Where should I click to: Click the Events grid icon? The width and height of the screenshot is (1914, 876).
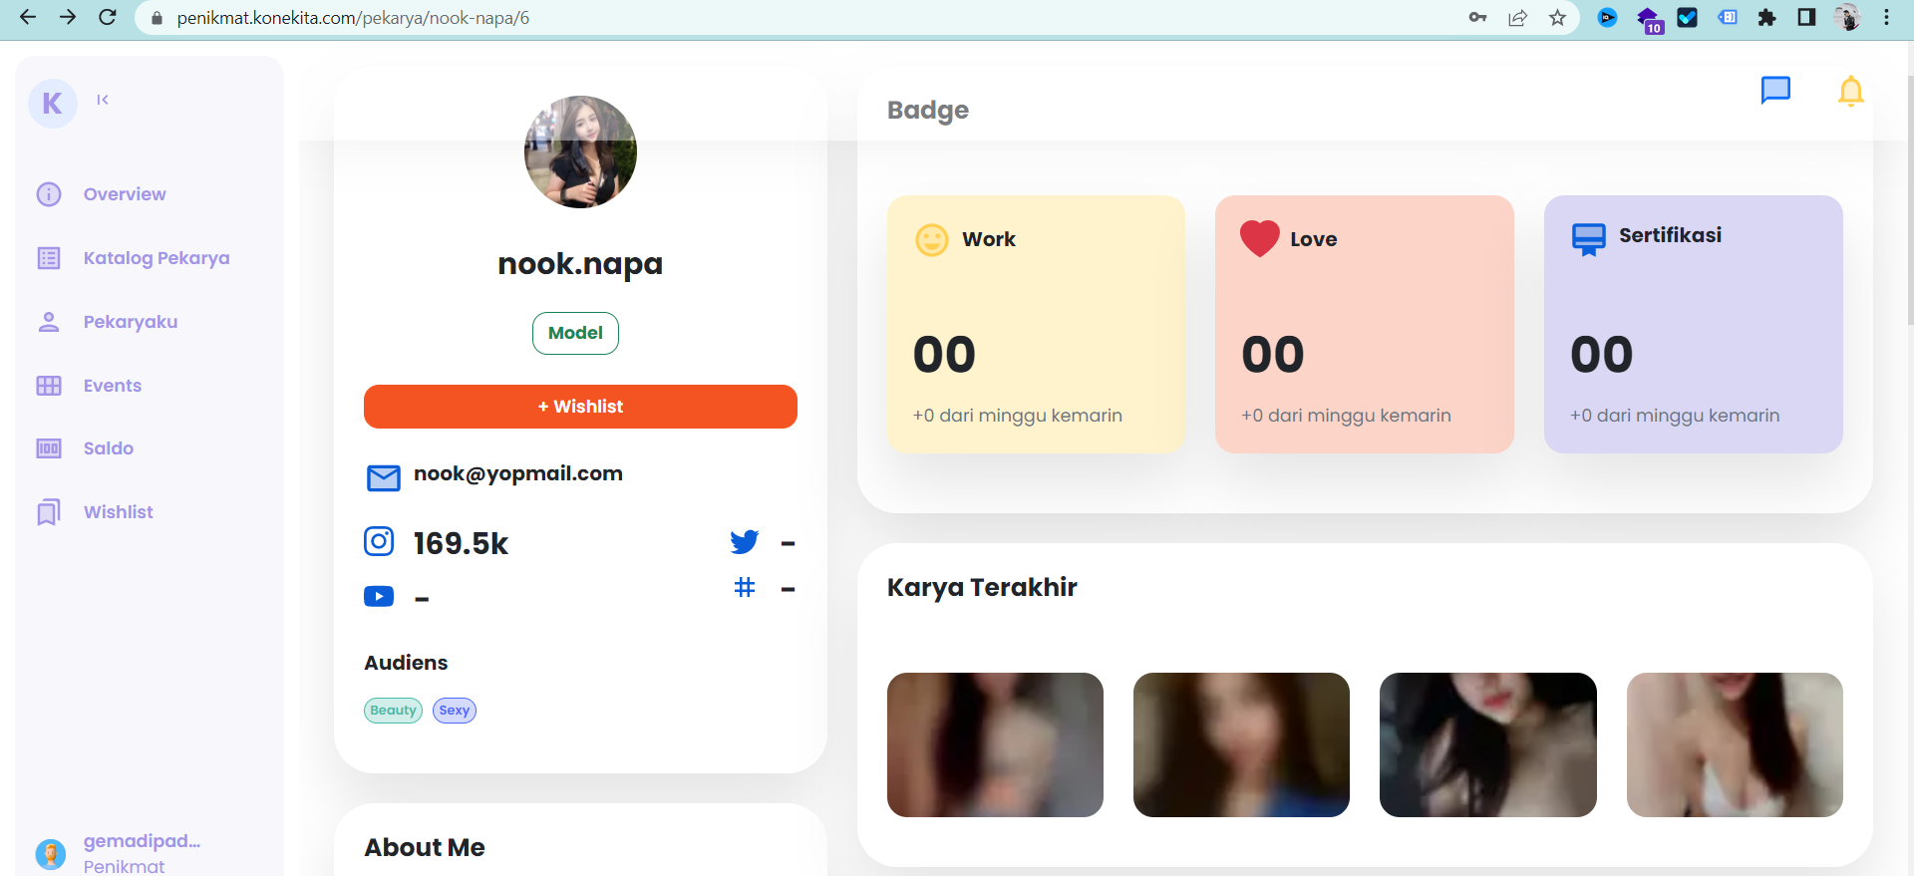[x=49, y=386]
